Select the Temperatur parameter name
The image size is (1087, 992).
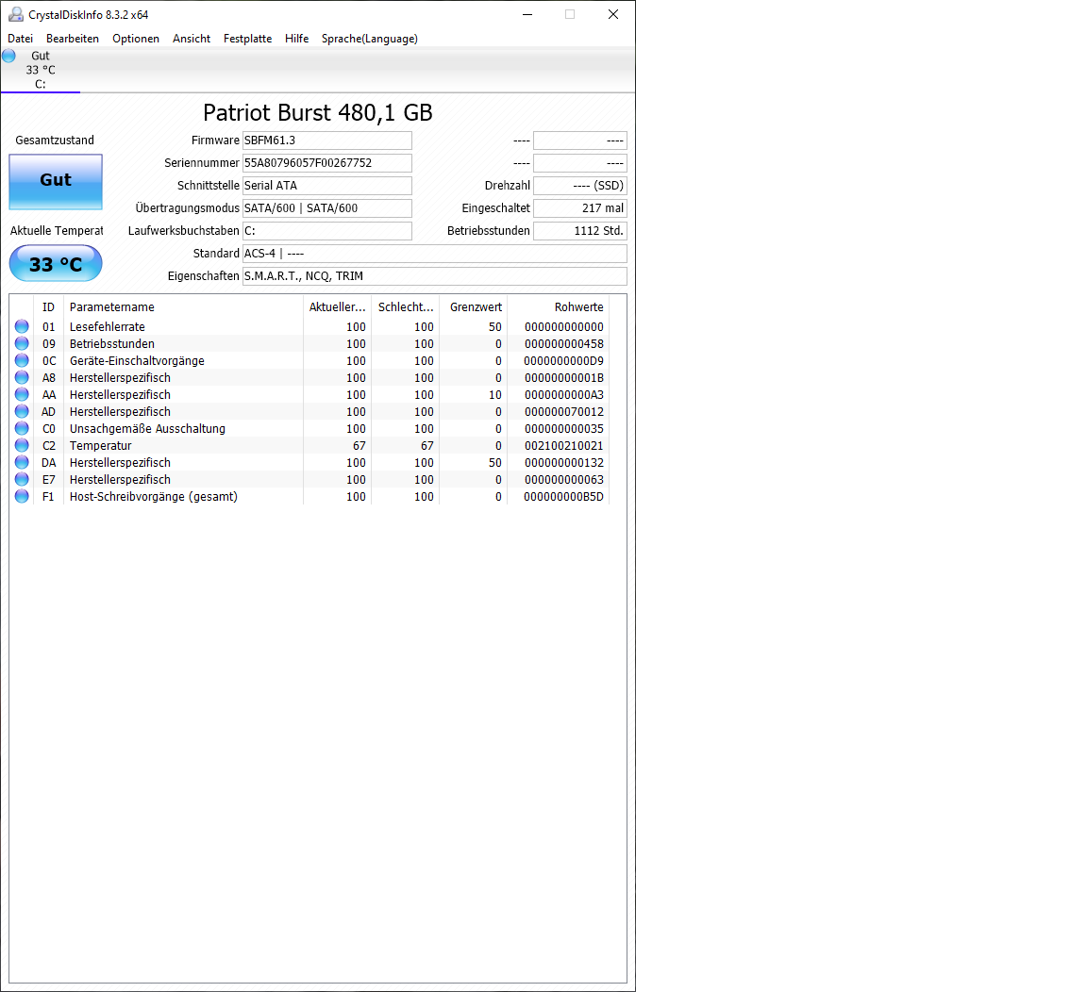tap(101, 446)
